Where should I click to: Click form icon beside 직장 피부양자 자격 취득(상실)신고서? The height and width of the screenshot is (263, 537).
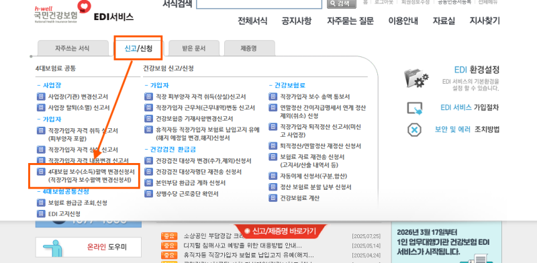(148, 97)
